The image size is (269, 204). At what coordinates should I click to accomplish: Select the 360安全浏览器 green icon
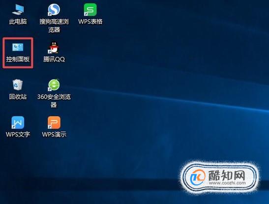[54, 85]
